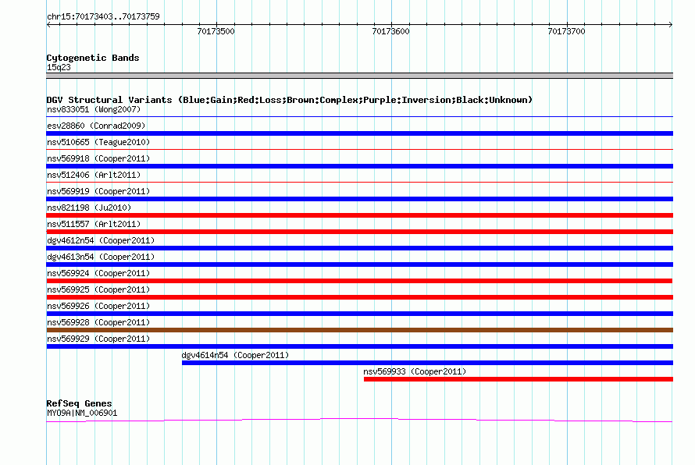Click the right arrow end of the ruler
Viewport: 695px width, 465px height.
click(x=671, y=24)
